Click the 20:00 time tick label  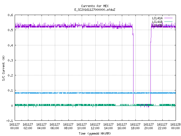[148, 128]
